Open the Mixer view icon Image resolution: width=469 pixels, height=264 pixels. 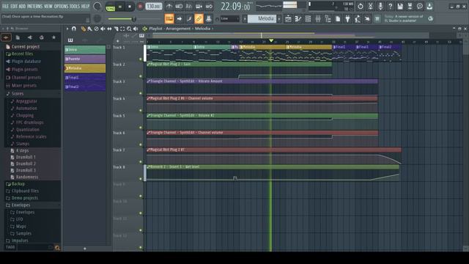(x=318, y=19)
